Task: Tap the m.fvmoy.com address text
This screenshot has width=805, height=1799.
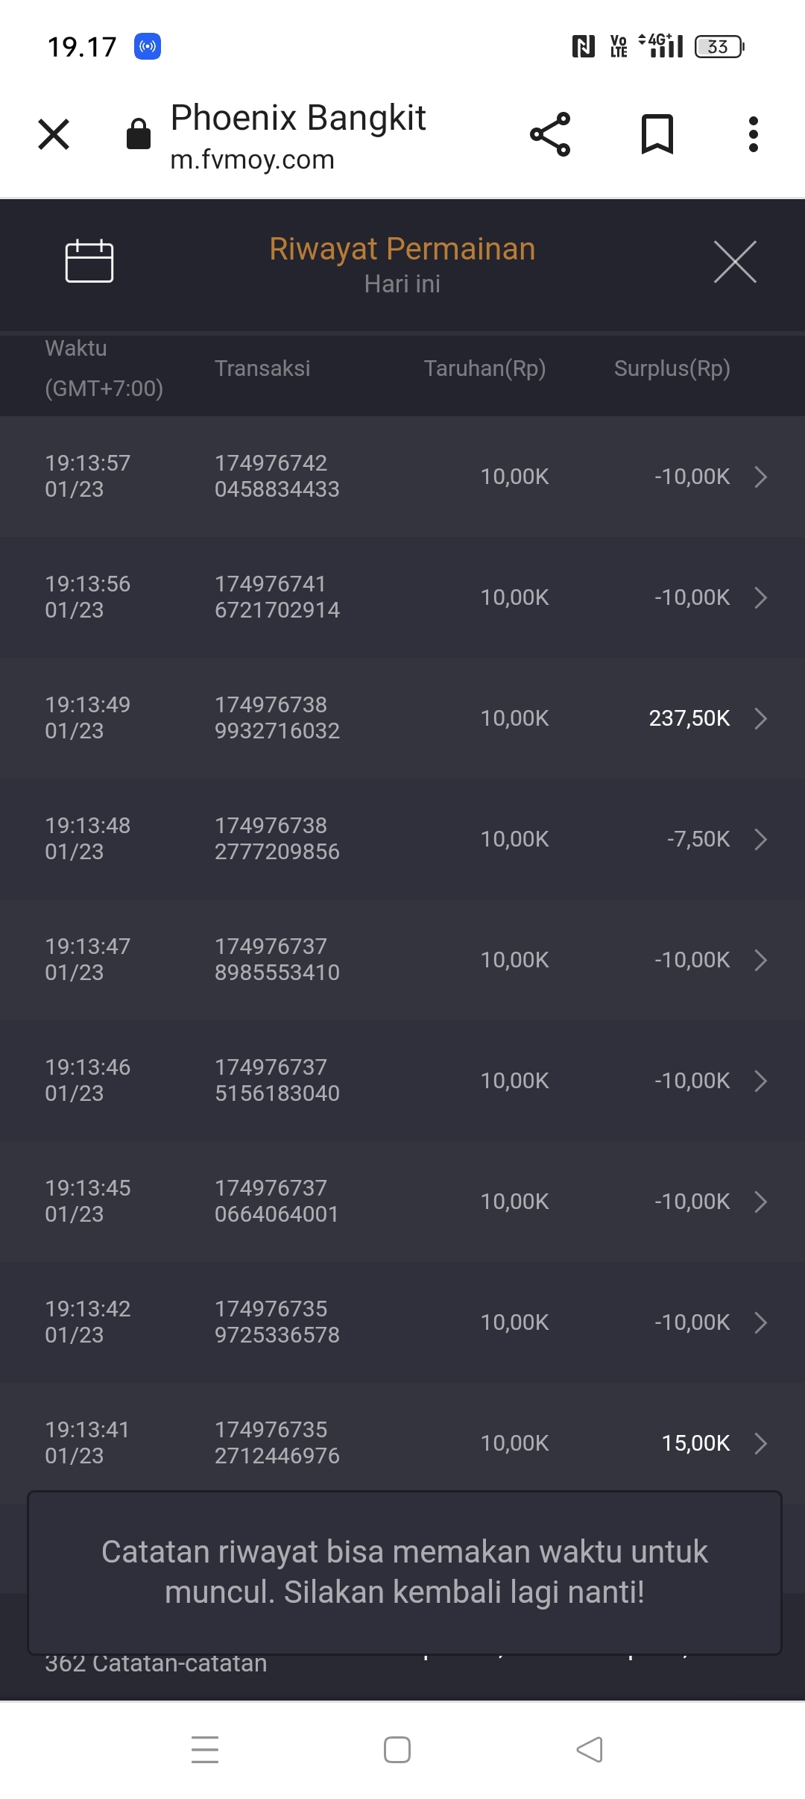Action: tap(252, 160)
